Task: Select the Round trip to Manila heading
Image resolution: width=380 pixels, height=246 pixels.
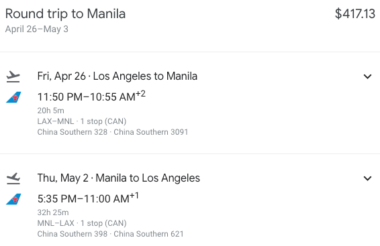Action: [65, 14]
